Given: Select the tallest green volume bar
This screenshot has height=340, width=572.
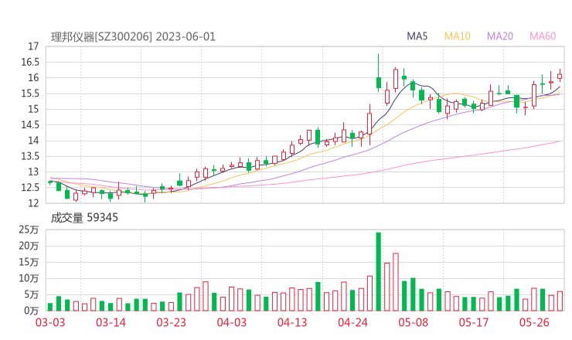Looking at the screenshot, I should [x=379, y=272].
